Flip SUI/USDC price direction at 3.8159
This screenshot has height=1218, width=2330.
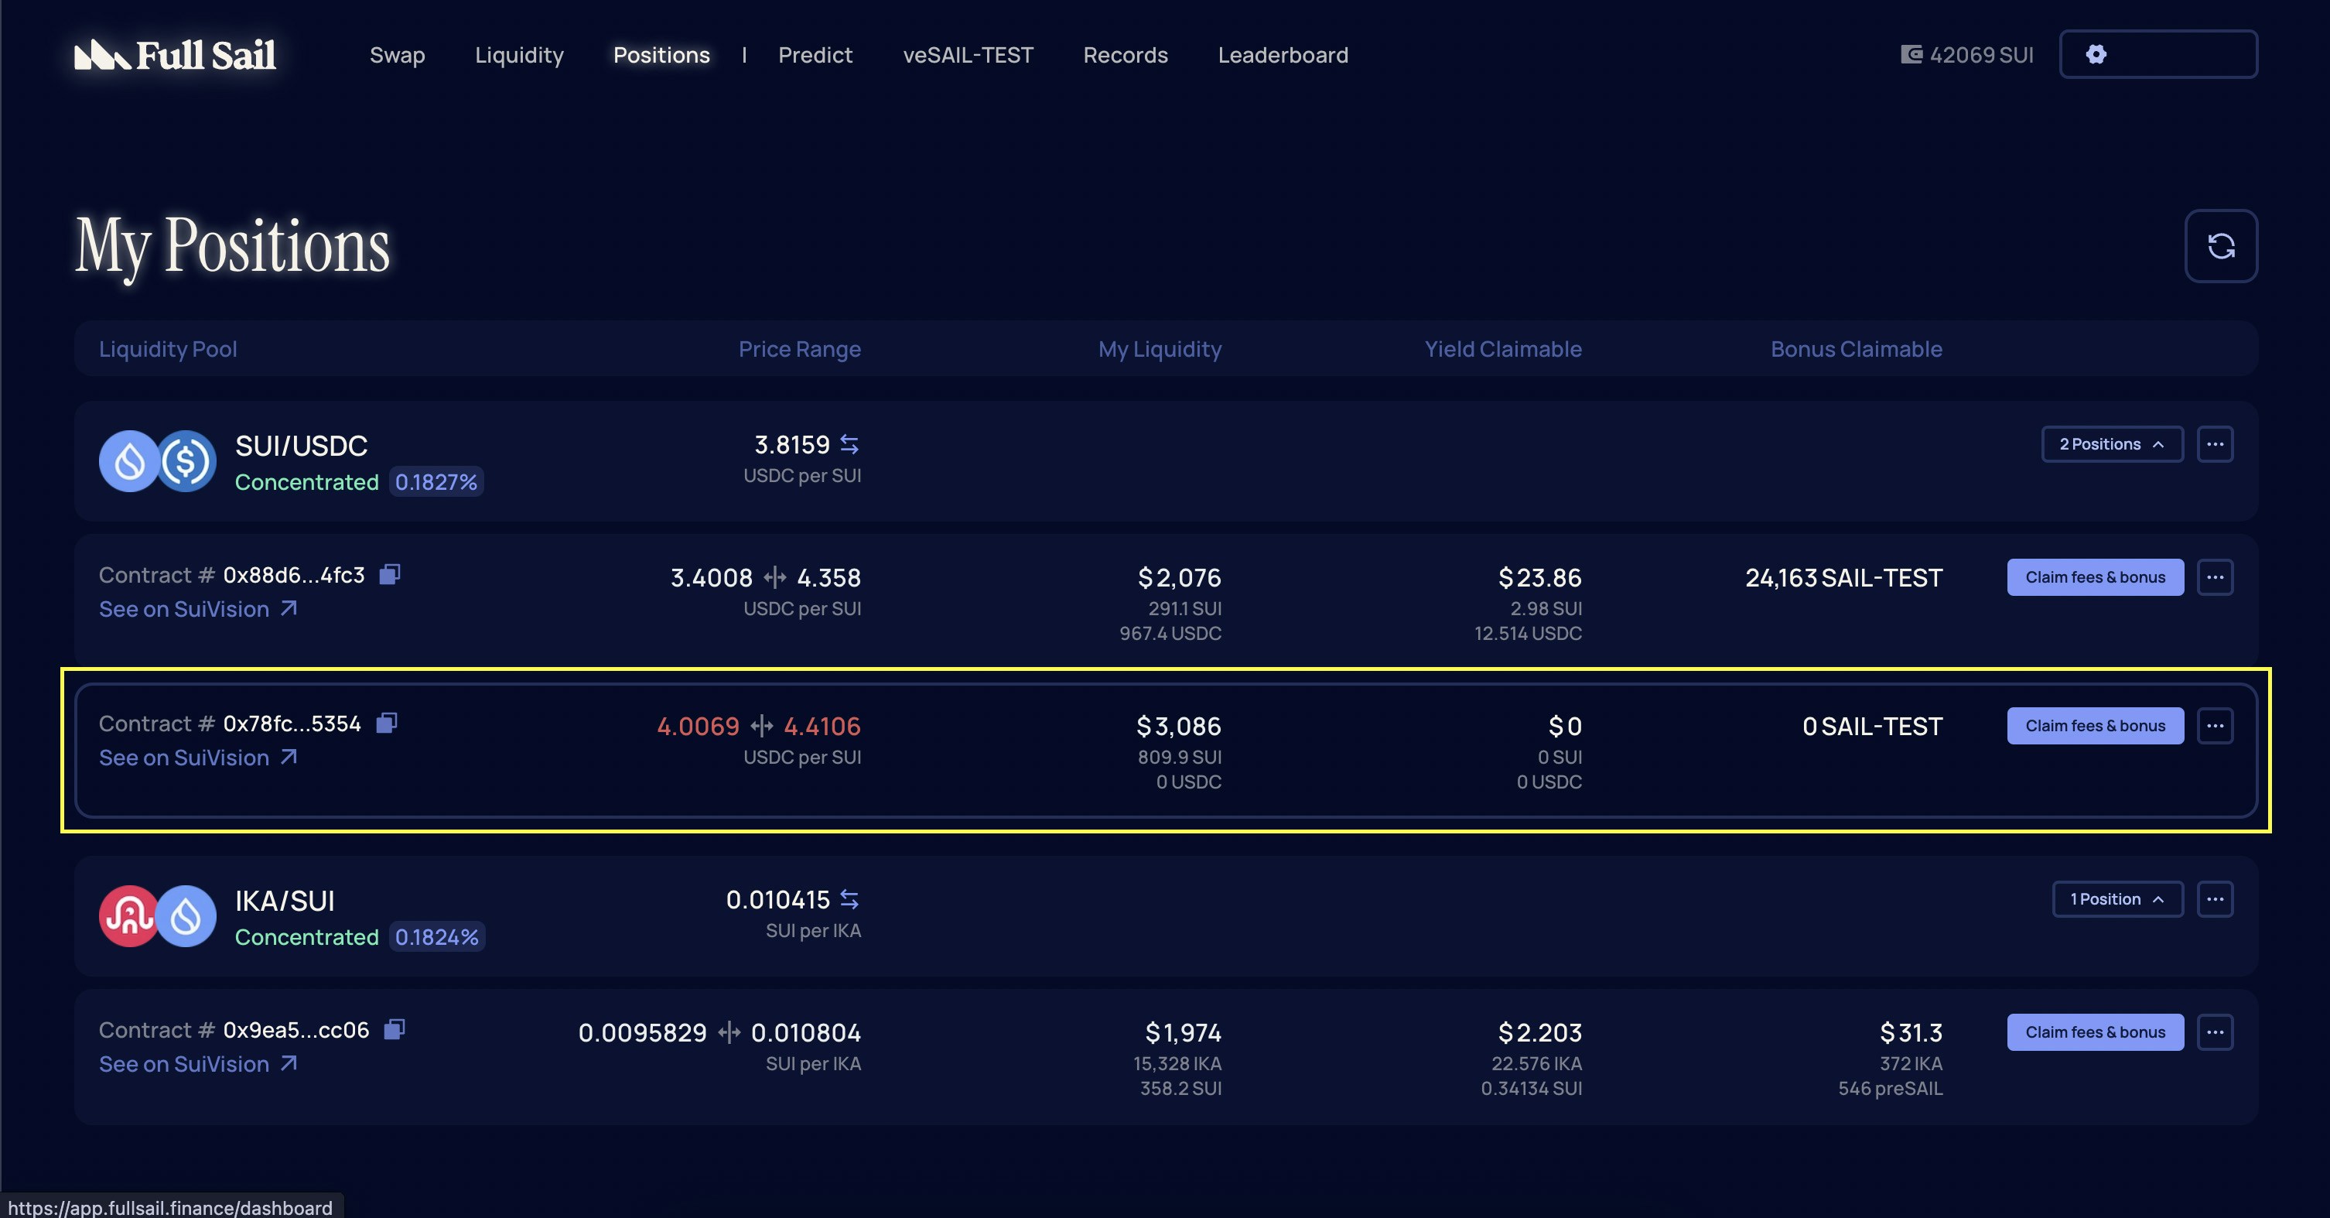tap(849, 444)
